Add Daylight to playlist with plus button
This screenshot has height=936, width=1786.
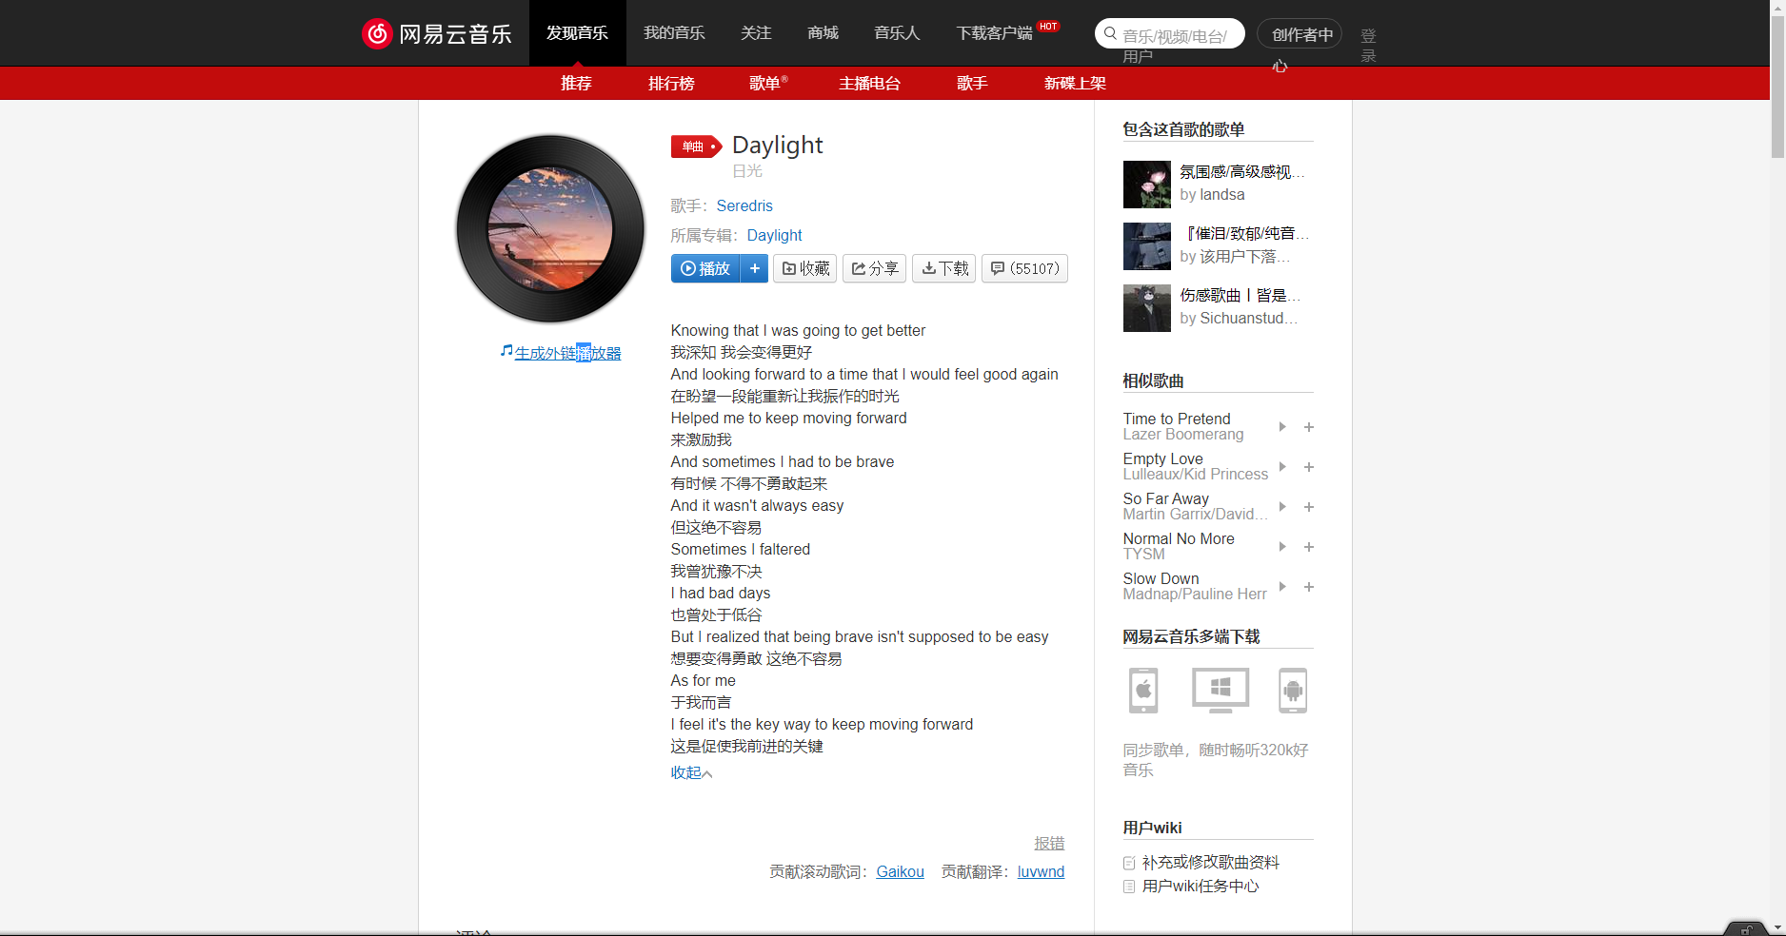(x=755, y=268)
